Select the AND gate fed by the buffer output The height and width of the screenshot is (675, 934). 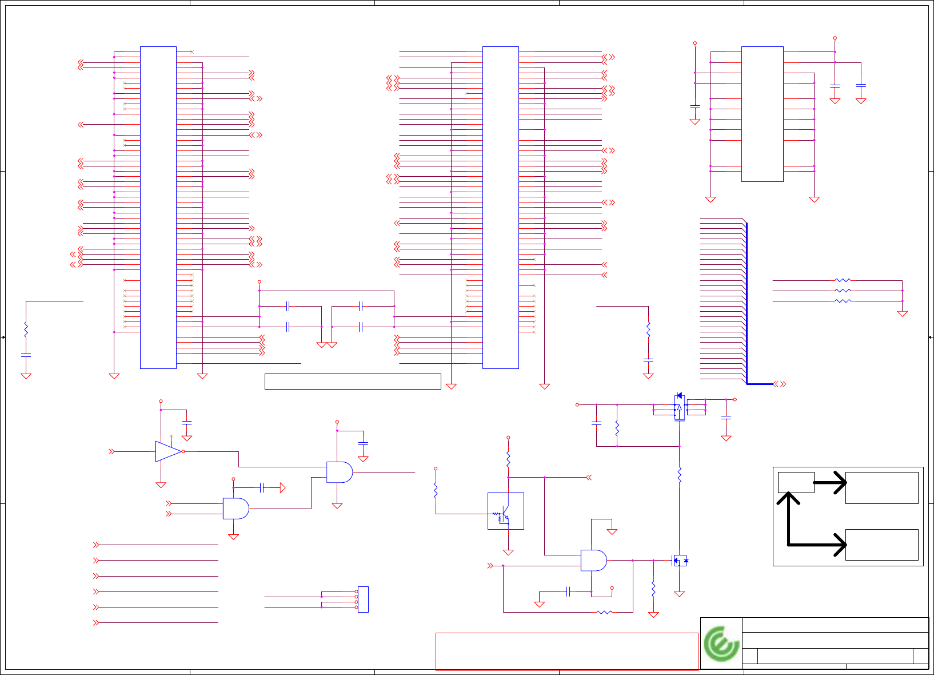340,472
